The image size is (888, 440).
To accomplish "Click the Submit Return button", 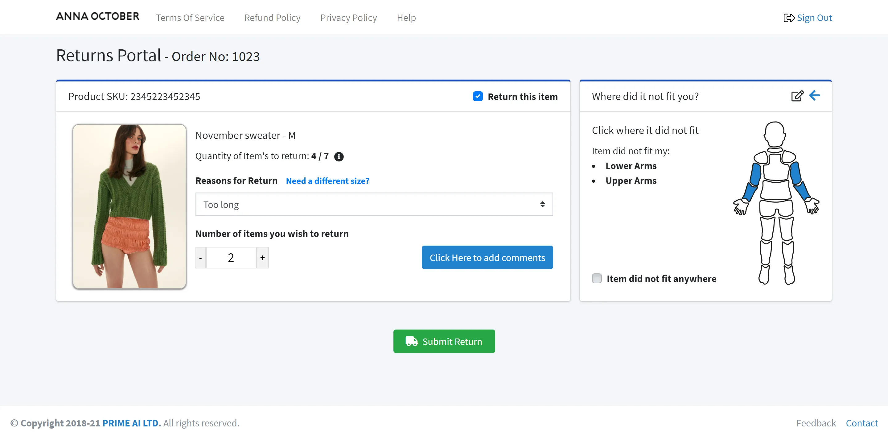I will tap(444, 341).
